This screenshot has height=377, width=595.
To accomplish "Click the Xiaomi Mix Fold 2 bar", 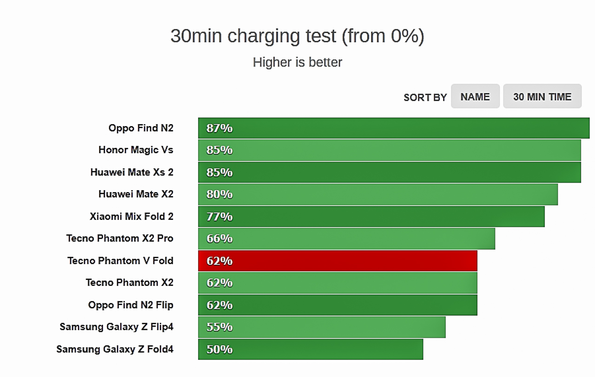I will click(x=371, y=216).
